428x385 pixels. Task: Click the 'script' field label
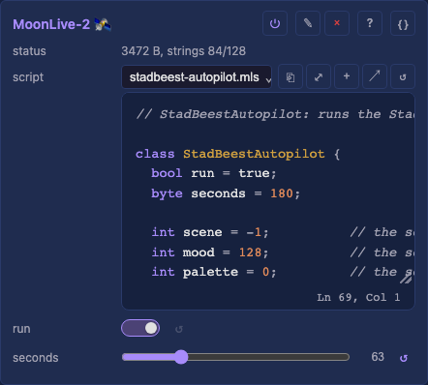pos(28,77)
